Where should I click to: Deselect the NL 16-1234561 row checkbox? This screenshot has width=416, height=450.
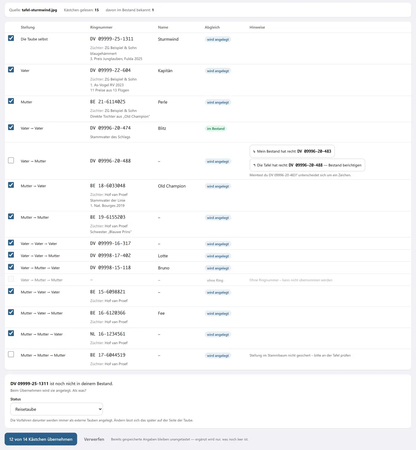[11, 333]
